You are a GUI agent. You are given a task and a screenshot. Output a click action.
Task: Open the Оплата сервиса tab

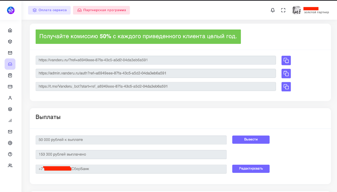click(49, 10)
